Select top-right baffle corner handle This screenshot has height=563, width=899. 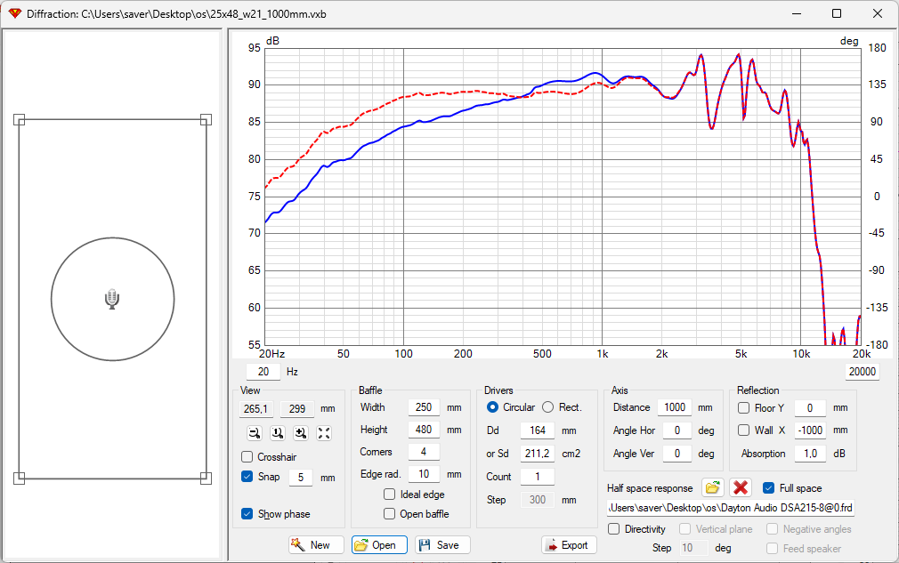click(206, 120)
